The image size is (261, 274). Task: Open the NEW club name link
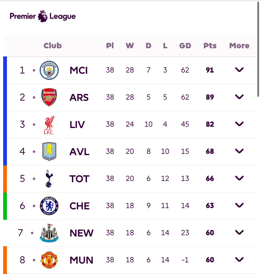click(81, 233)
